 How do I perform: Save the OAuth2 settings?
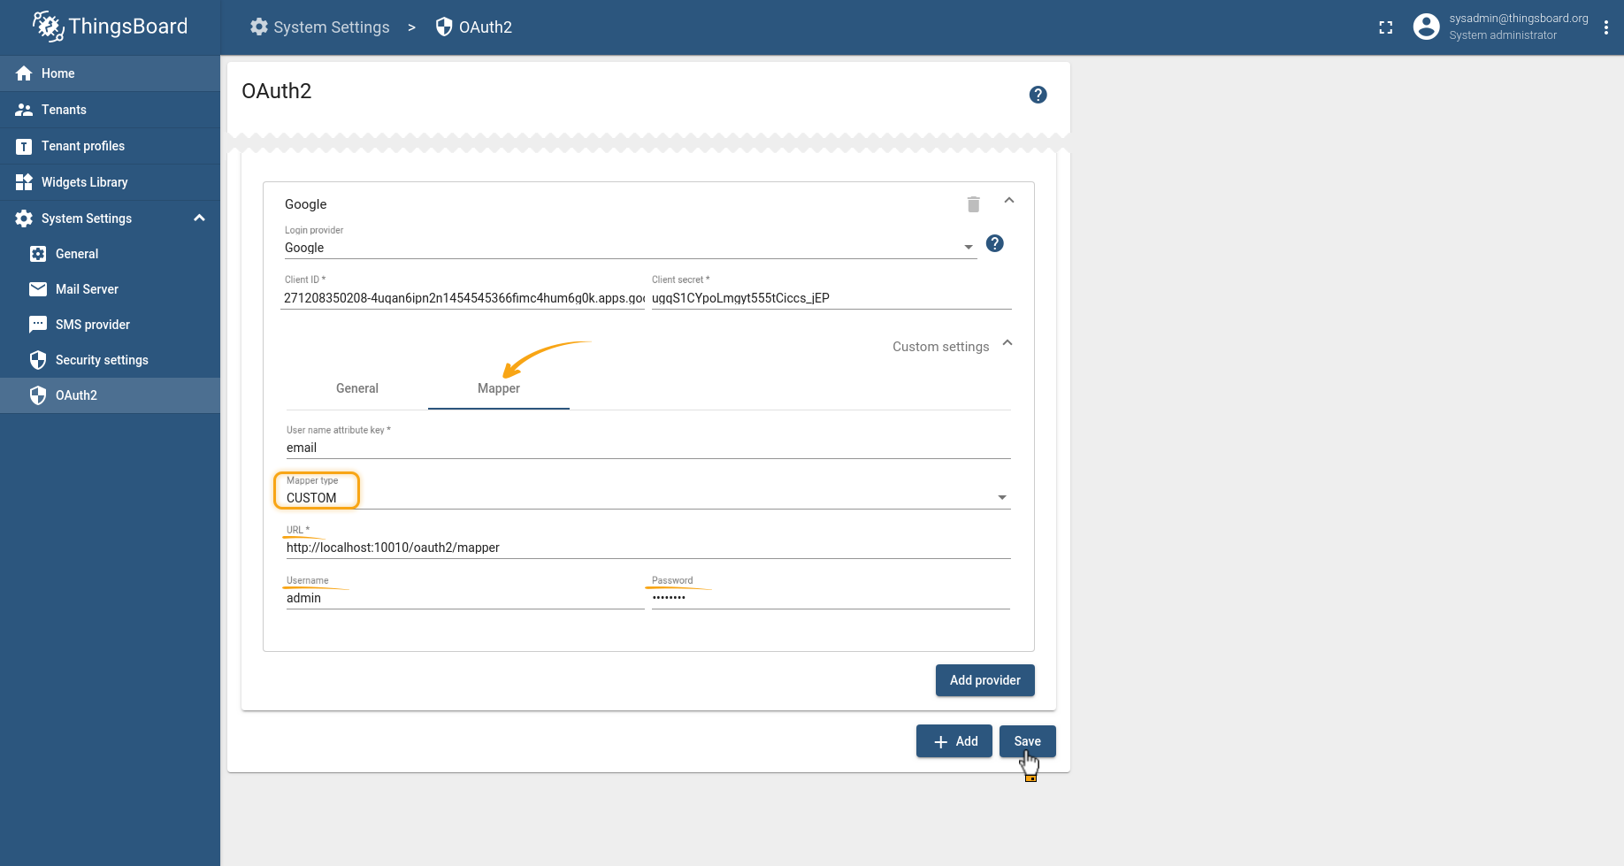1028,741
